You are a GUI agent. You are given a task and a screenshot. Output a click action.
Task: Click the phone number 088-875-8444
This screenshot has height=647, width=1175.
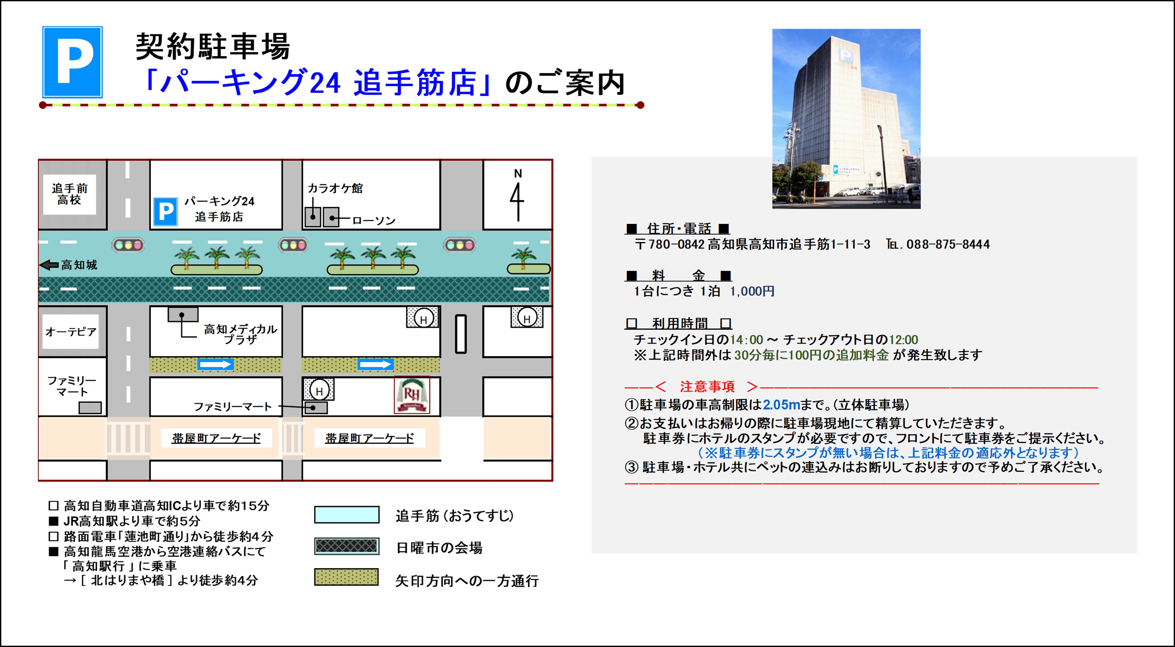click(x=948, y=244)
